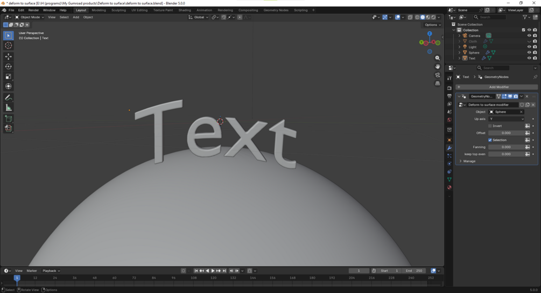This screenshot has height=293, width=541.
Task: Select the Add Cube tool
Action: click(x=9, y=118)
